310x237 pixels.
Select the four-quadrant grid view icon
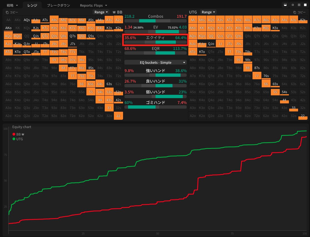[292, 5]
